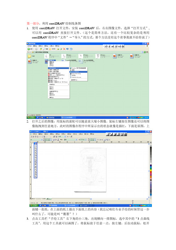Select the Pick tool at the top of the CorelDRAW toolbox
This screenshot has width=176, height=250.
(35, 146)
